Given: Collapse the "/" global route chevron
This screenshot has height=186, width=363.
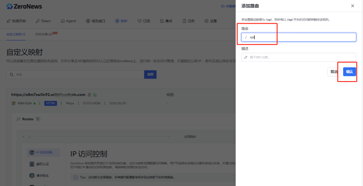Looking at the screenshot, I should 23,137.
